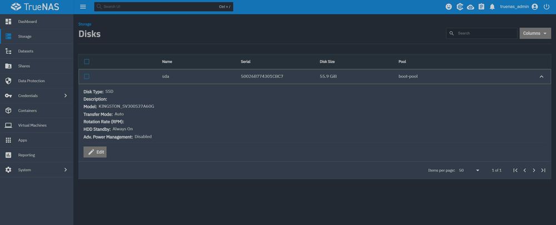Viewport: 556px width, 225px height.
Task: Check the sda disk row checkbox
Action: click(87, 77)
